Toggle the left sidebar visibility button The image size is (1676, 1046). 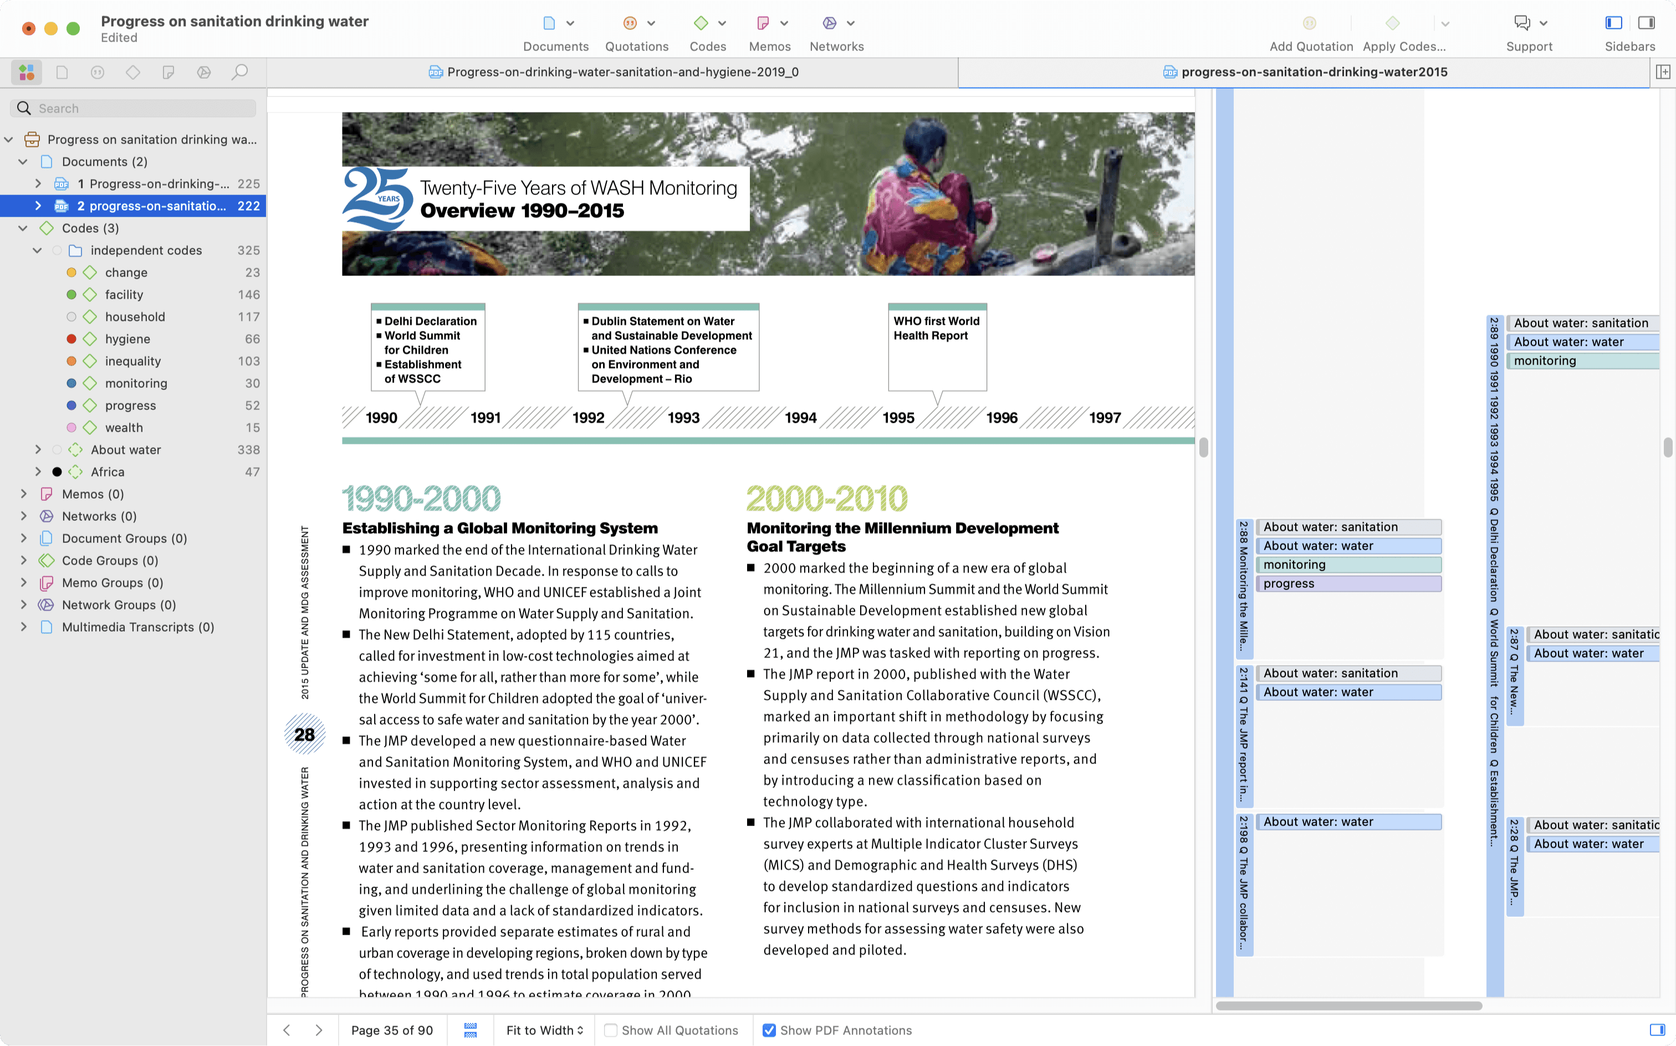click(1613, 23)
